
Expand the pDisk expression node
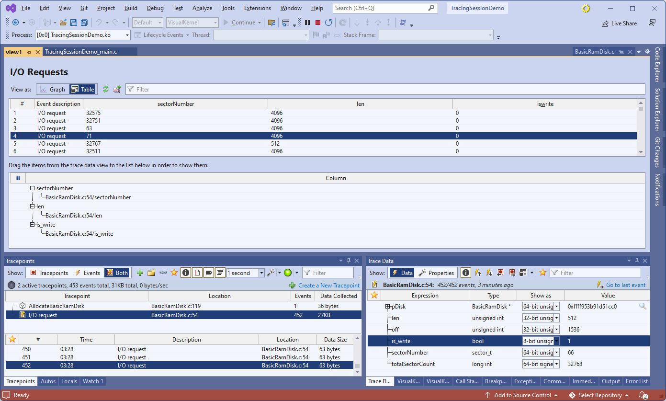tap(388, 306)
